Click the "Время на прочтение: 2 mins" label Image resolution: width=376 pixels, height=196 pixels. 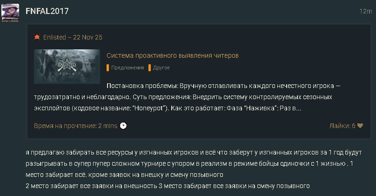click(x=75, y=126)
